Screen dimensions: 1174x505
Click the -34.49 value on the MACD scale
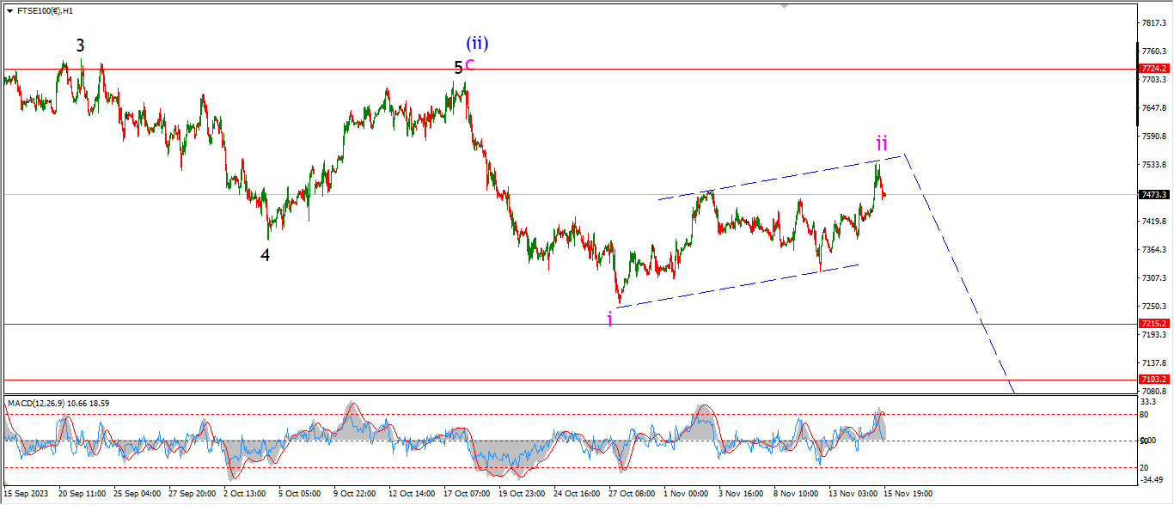pyautogui.click(x=1152, y=480)
